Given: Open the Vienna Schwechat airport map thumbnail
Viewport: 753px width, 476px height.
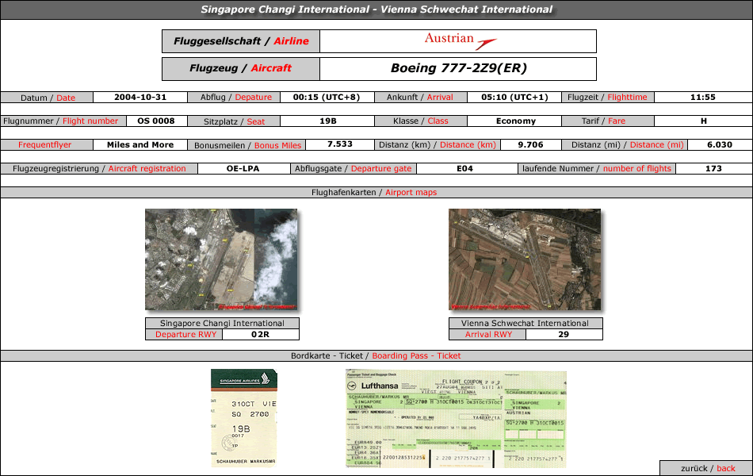Looking at the screenshot, I should (x=525, y=259).
